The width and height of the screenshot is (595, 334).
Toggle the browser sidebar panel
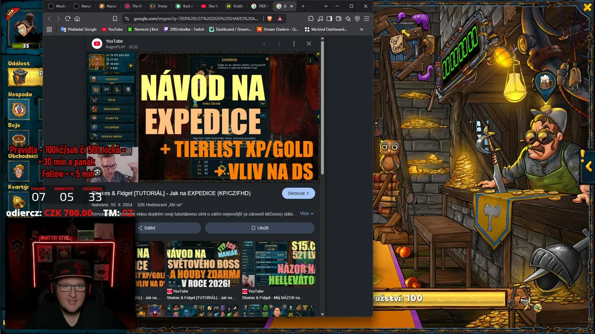pos(330,19)
